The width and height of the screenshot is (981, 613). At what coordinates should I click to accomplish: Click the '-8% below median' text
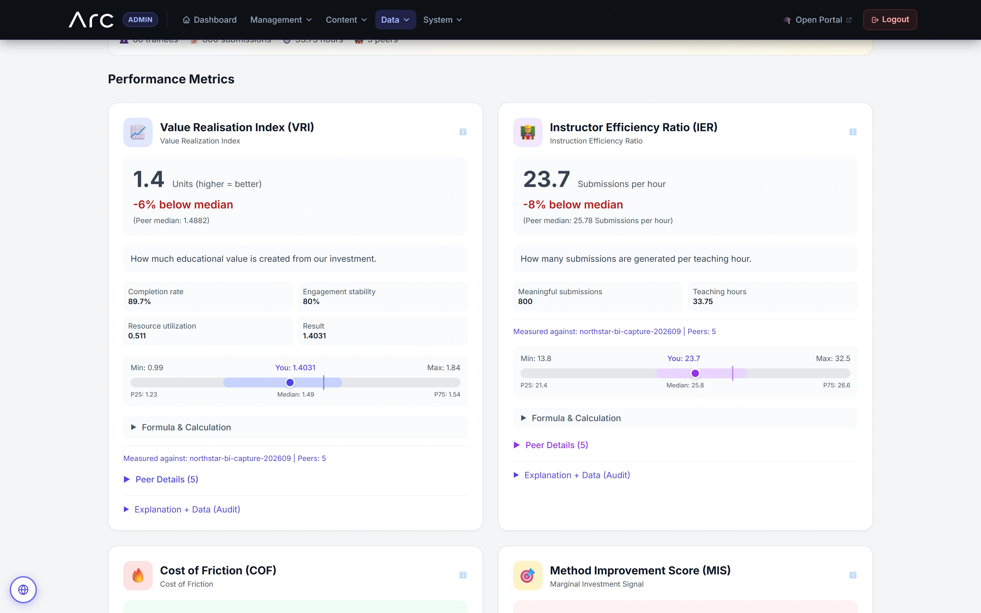[573, 204]
